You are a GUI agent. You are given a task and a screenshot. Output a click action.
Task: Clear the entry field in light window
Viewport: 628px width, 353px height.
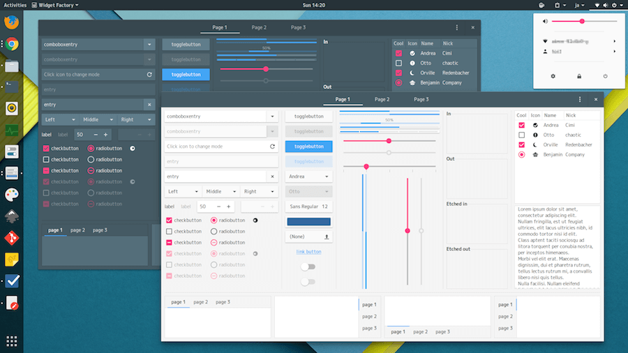point(272,176)
